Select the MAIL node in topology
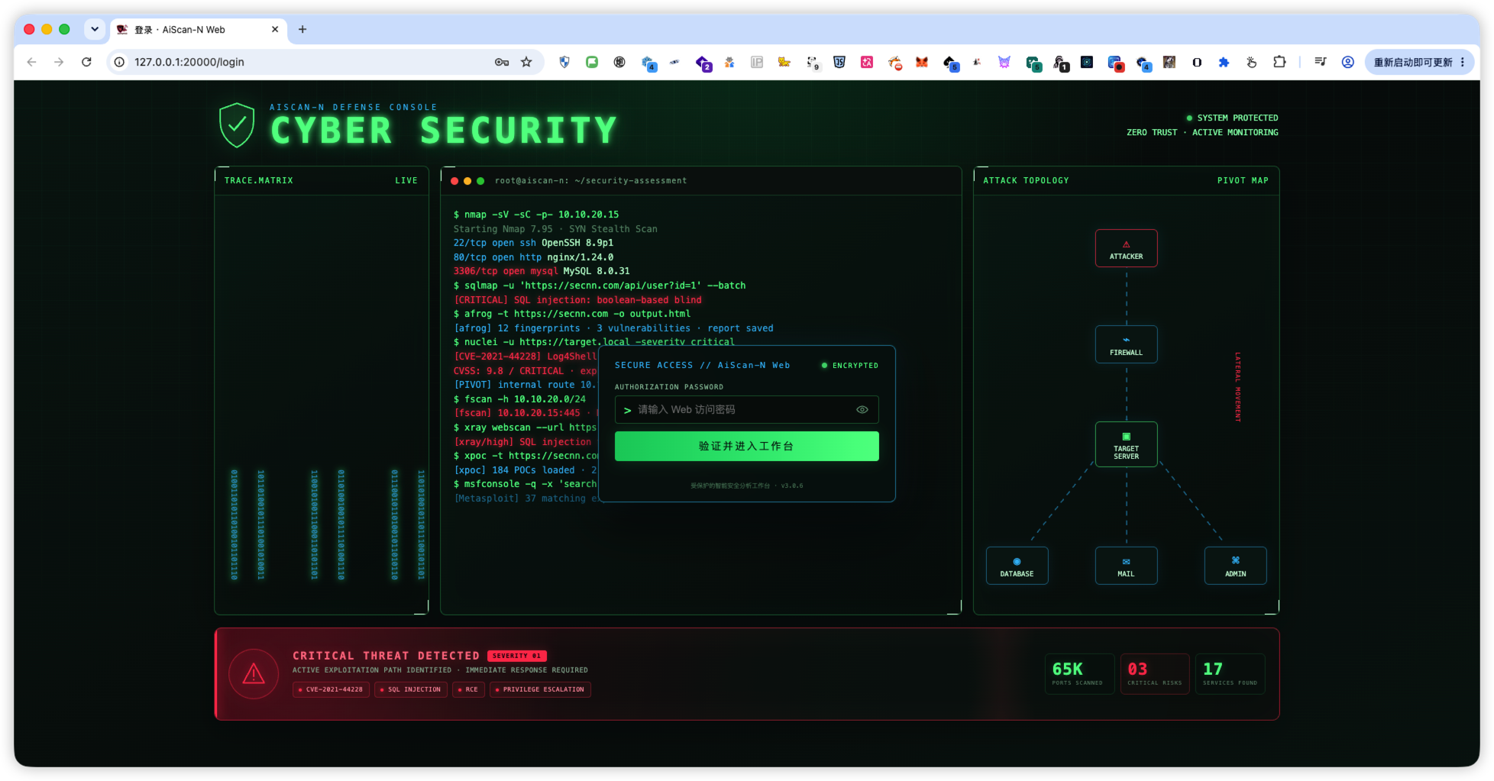Viewport: 1494px width, 781px height. 1126,566
